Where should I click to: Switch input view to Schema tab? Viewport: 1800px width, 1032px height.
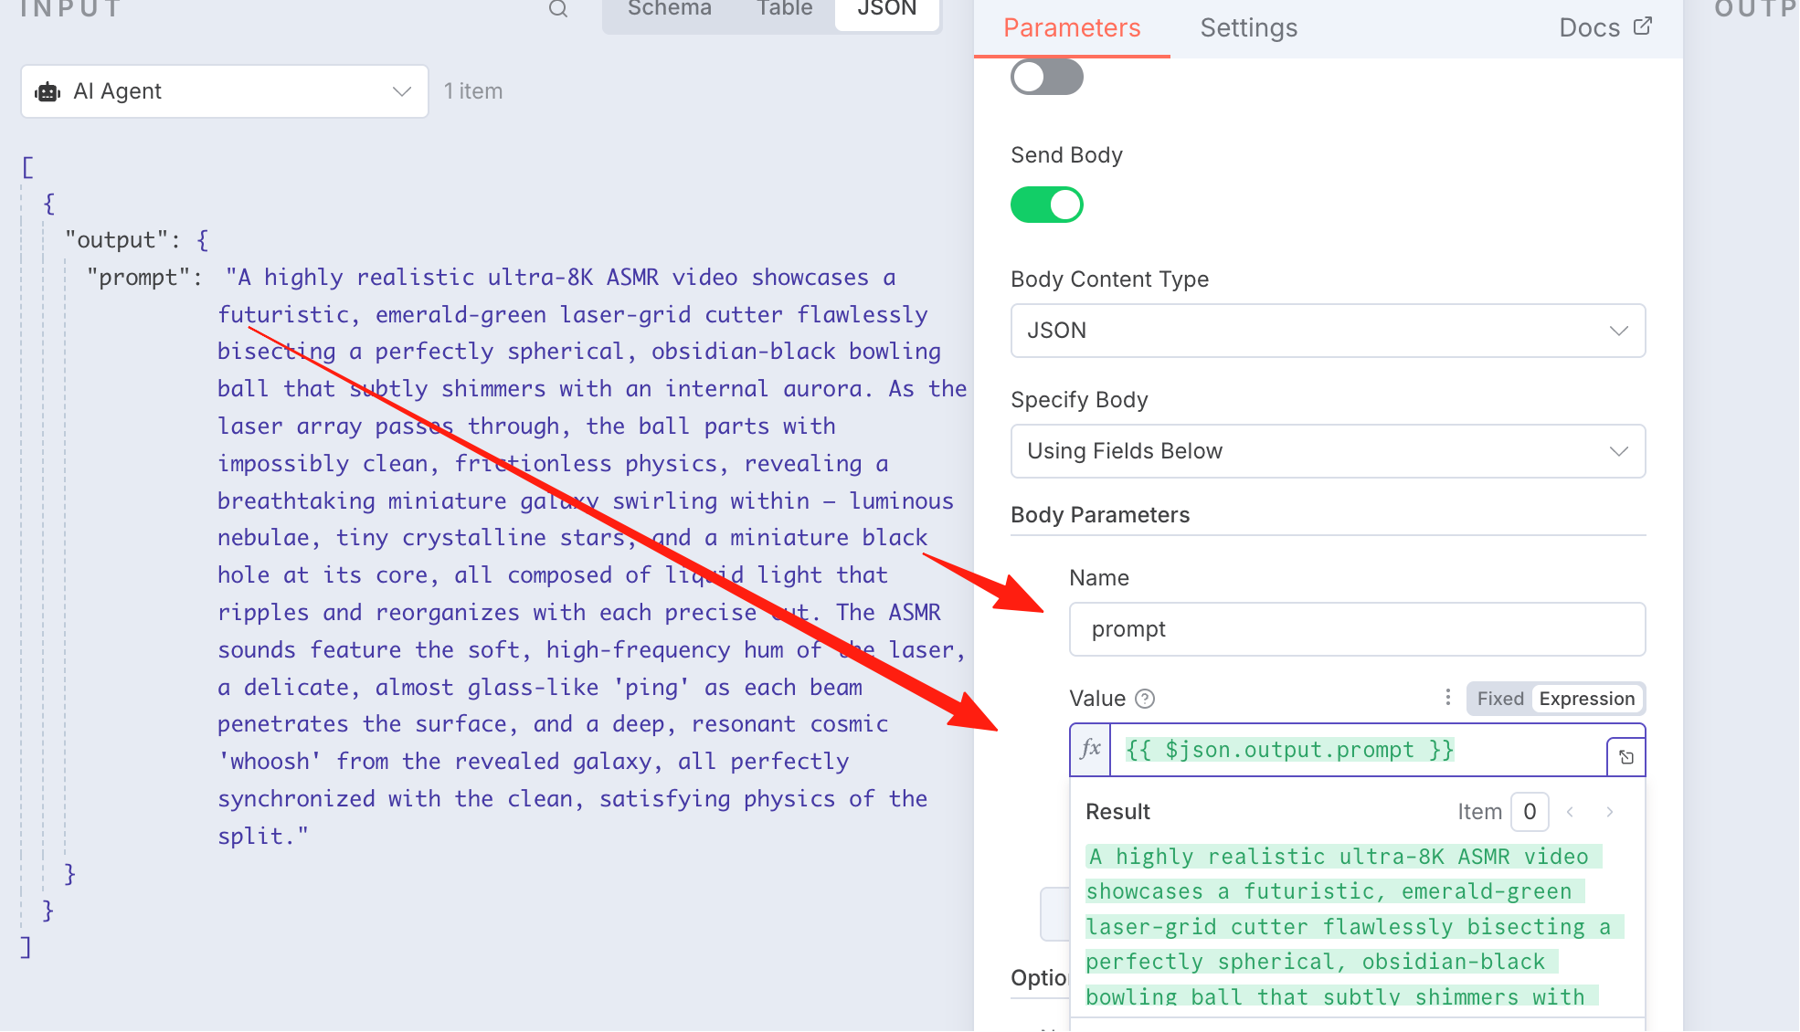coord(670,9)
